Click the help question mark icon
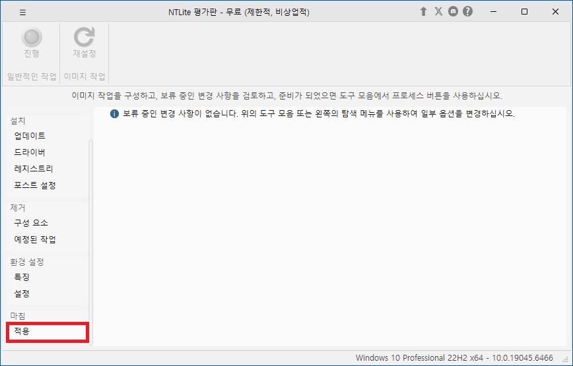The height and width of the screenshot is (366, 573). (467, 12)
